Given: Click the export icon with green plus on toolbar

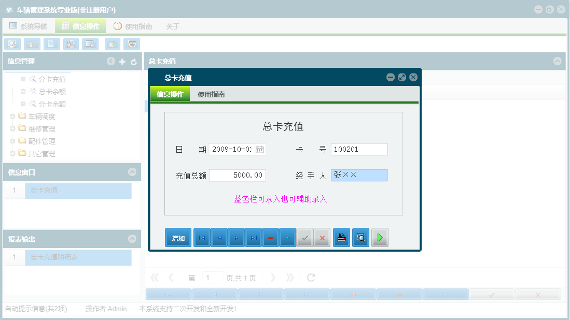Looking at the screenshot, I should [112, 44].
